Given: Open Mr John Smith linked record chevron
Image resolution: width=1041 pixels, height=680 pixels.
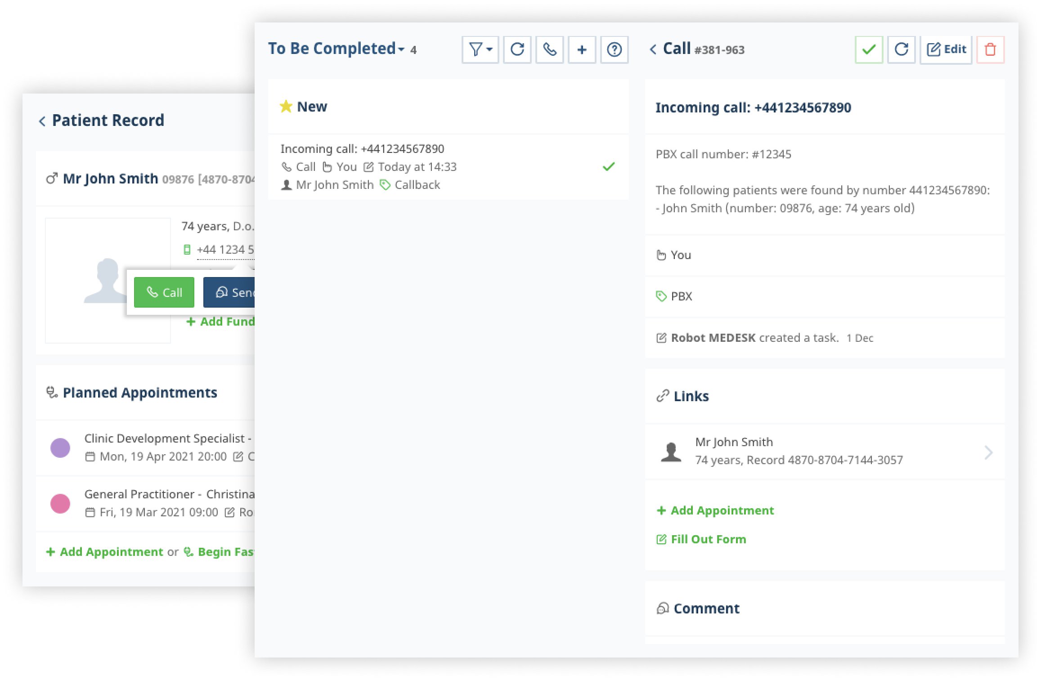Looking at the screenshot, I should point(988,452).
